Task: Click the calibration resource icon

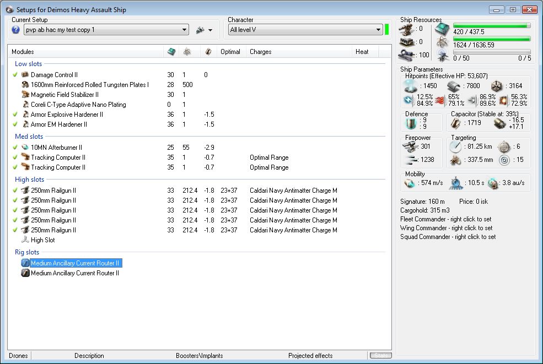Action: [x=406, y=55]
